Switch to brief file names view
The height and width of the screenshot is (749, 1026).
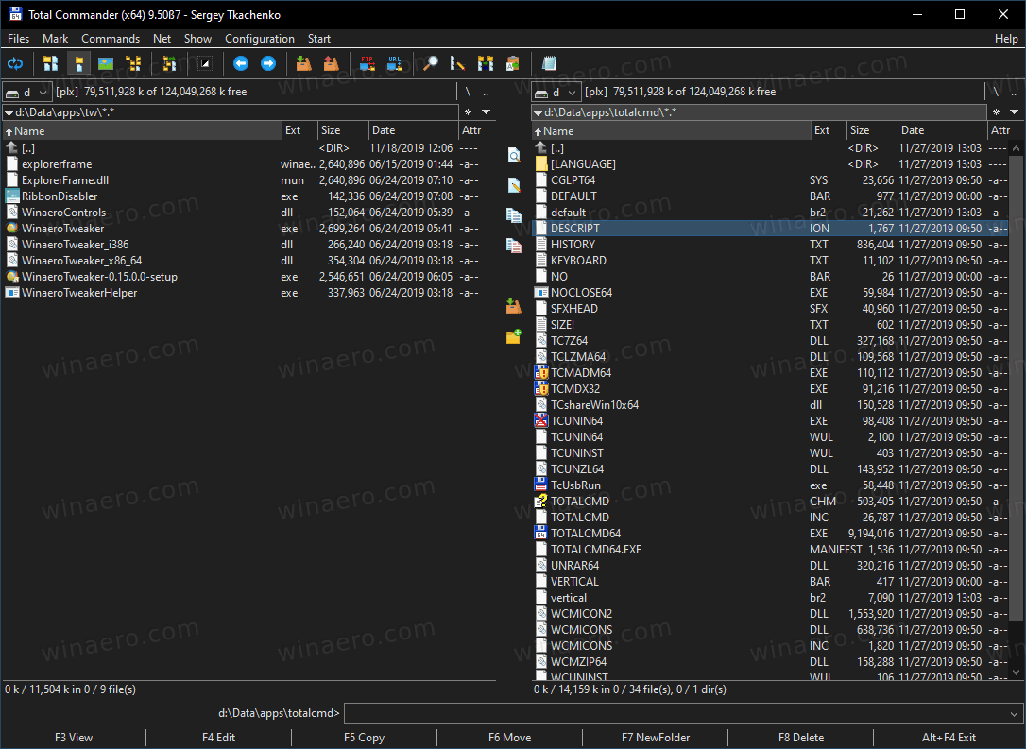coord(50,63)
